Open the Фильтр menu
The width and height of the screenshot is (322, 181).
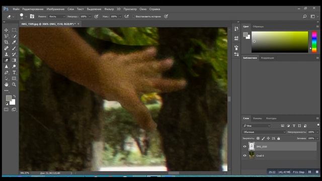click(x=109, y=9)
